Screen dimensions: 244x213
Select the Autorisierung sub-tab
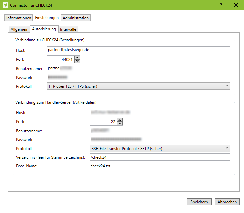point(44,29)
